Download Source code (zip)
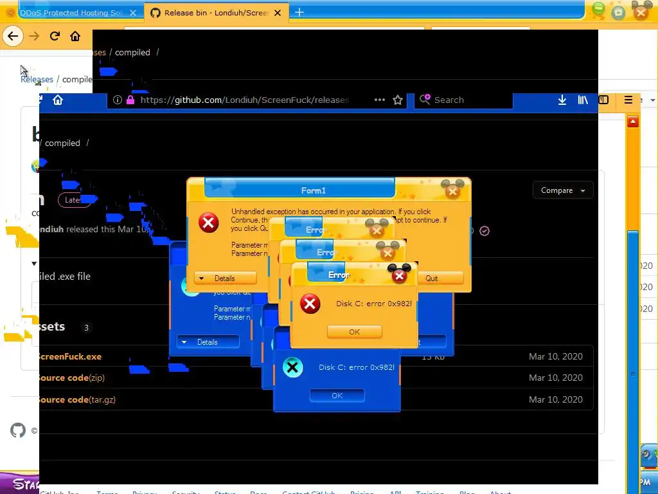Screen dimensions: 658x494 pos(72,378)
